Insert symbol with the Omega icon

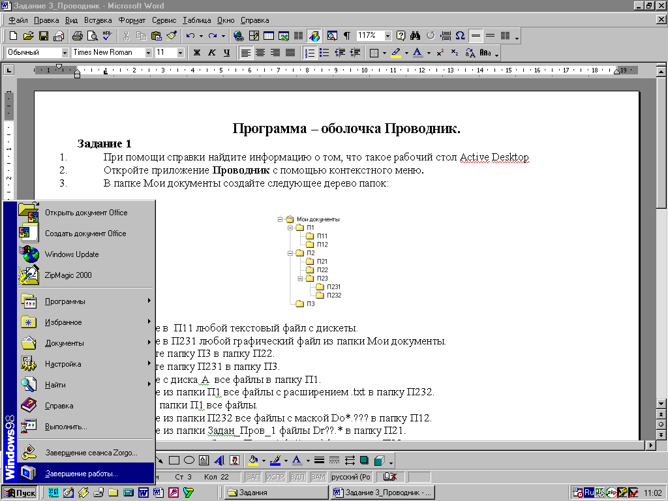[460, 36]
